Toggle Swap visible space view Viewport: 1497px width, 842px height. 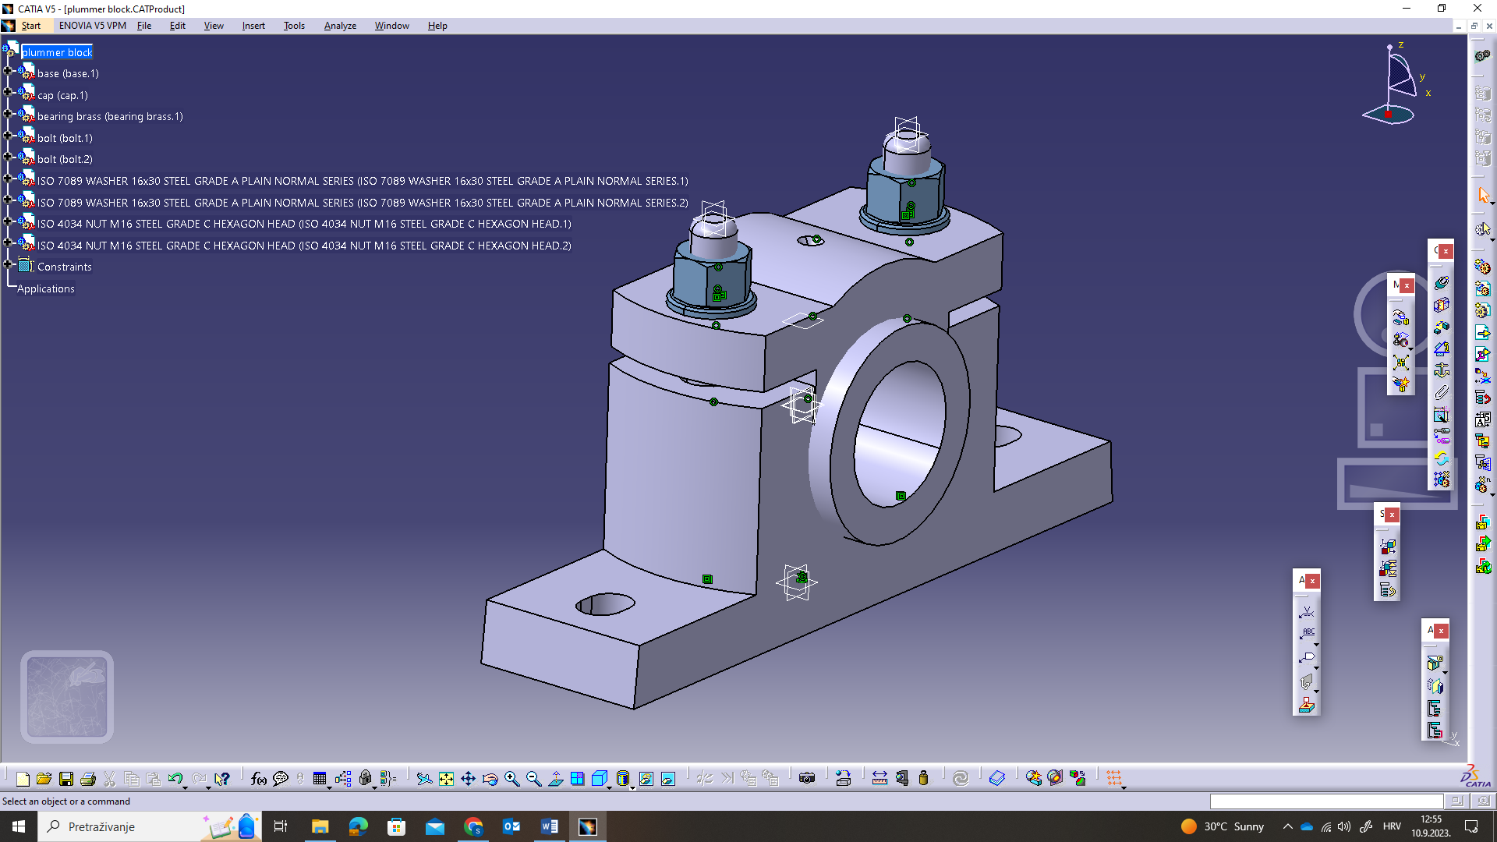point(668,778)
